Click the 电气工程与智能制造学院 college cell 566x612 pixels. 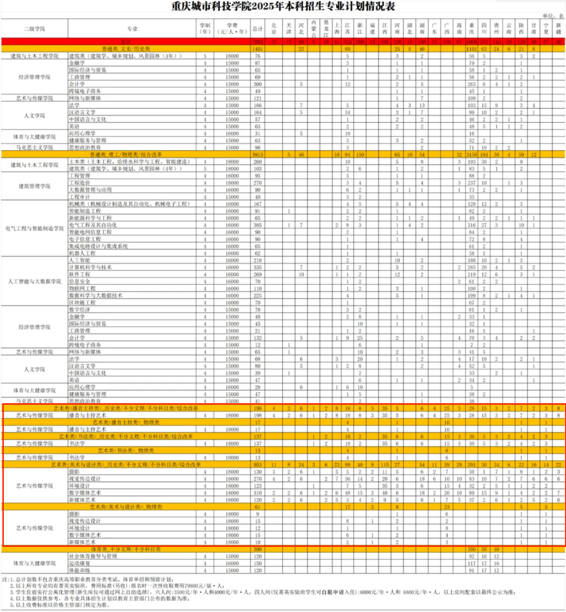click(x=34, y=228)
